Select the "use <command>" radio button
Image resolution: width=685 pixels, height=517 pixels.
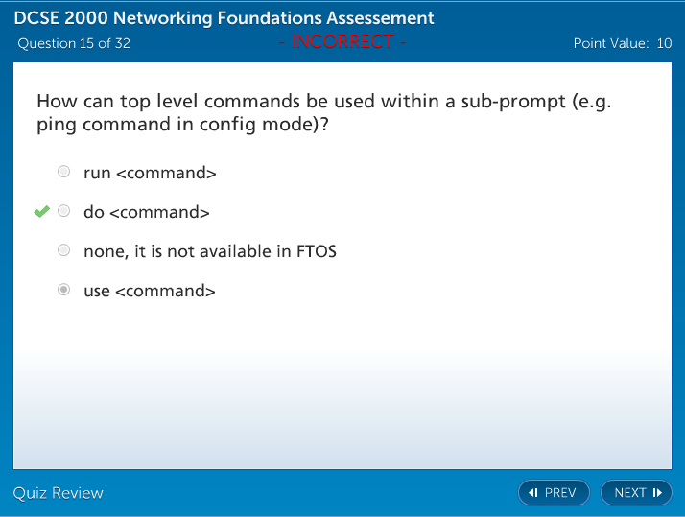coord(63,290)
